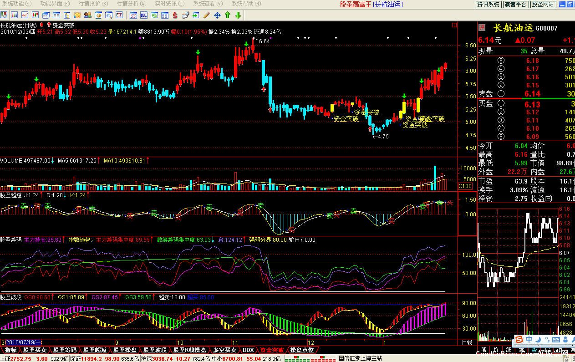Open the 操盘点位 tab

coord(302,350)
